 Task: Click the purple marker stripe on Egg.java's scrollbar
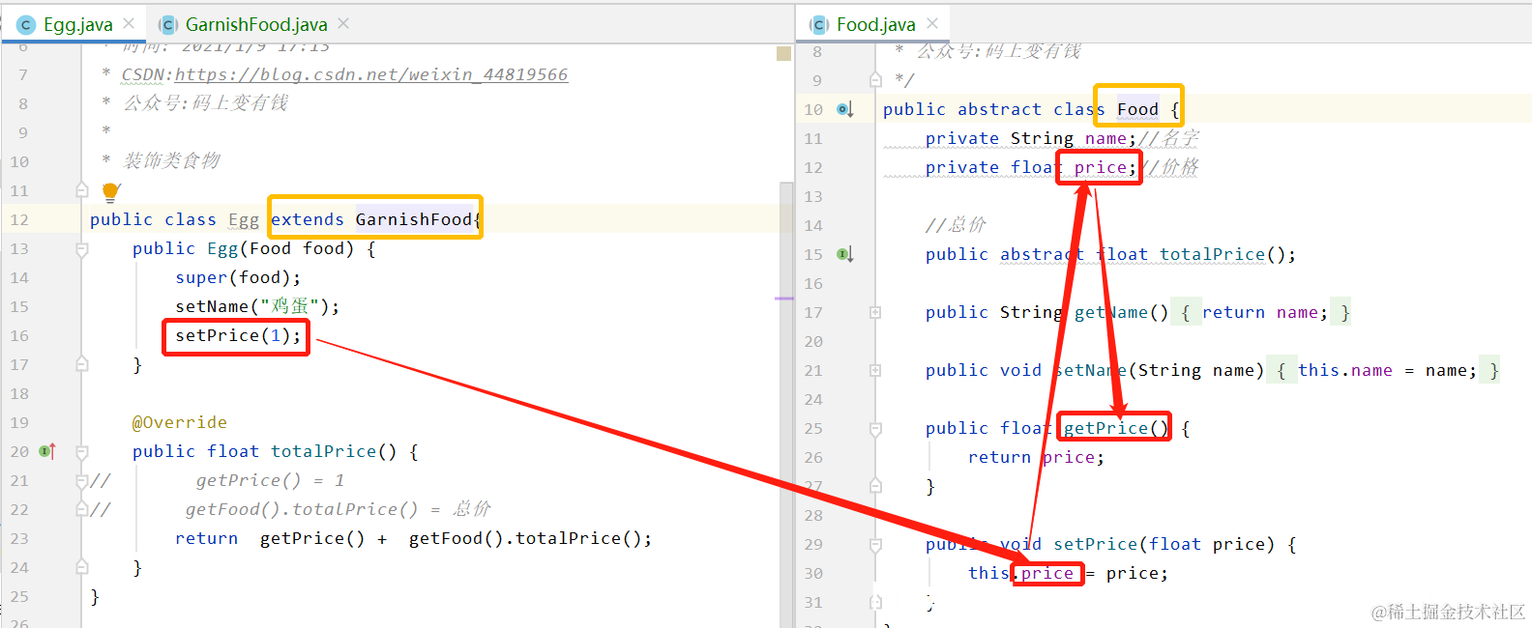[784, 299]
